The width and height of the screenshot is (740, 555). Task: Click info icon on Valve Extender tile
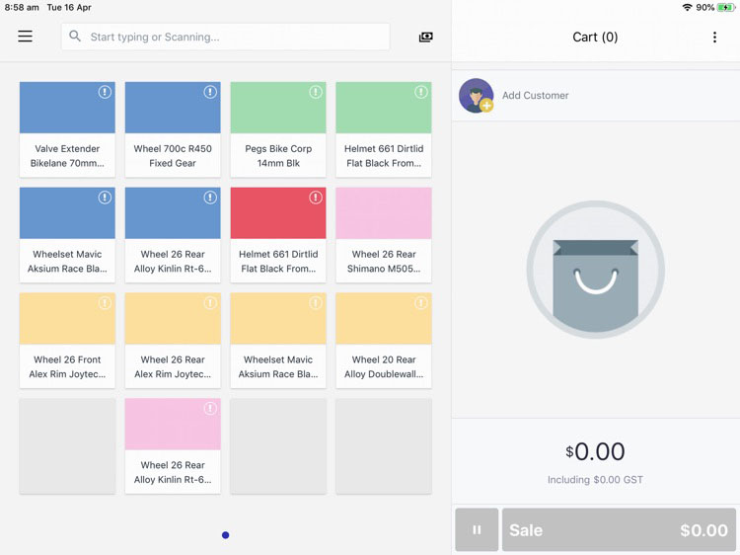click(x=105, y=92)
